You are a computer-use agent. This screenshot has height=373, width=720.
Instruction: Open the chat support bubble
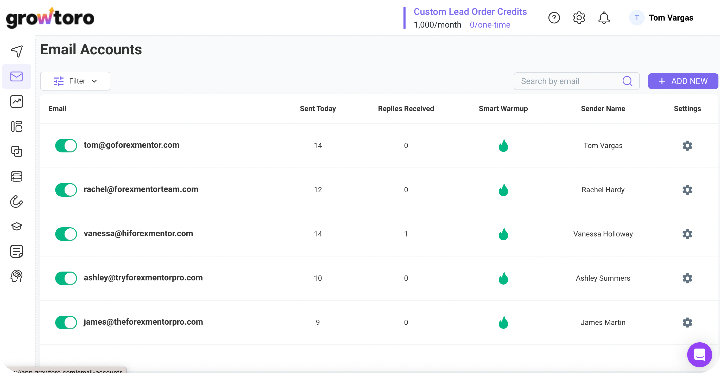tap(699, 355)
